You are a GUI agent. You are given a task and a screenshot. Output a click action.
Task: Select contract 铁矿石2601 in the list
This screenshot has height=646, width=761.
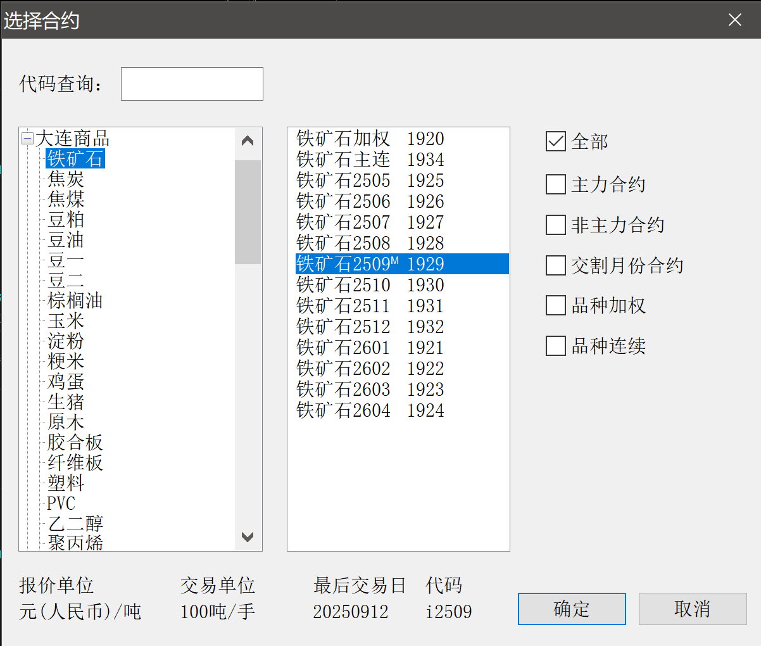coord(370,348)
